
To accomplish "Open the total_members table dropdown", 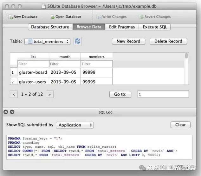I will [48, 42].
